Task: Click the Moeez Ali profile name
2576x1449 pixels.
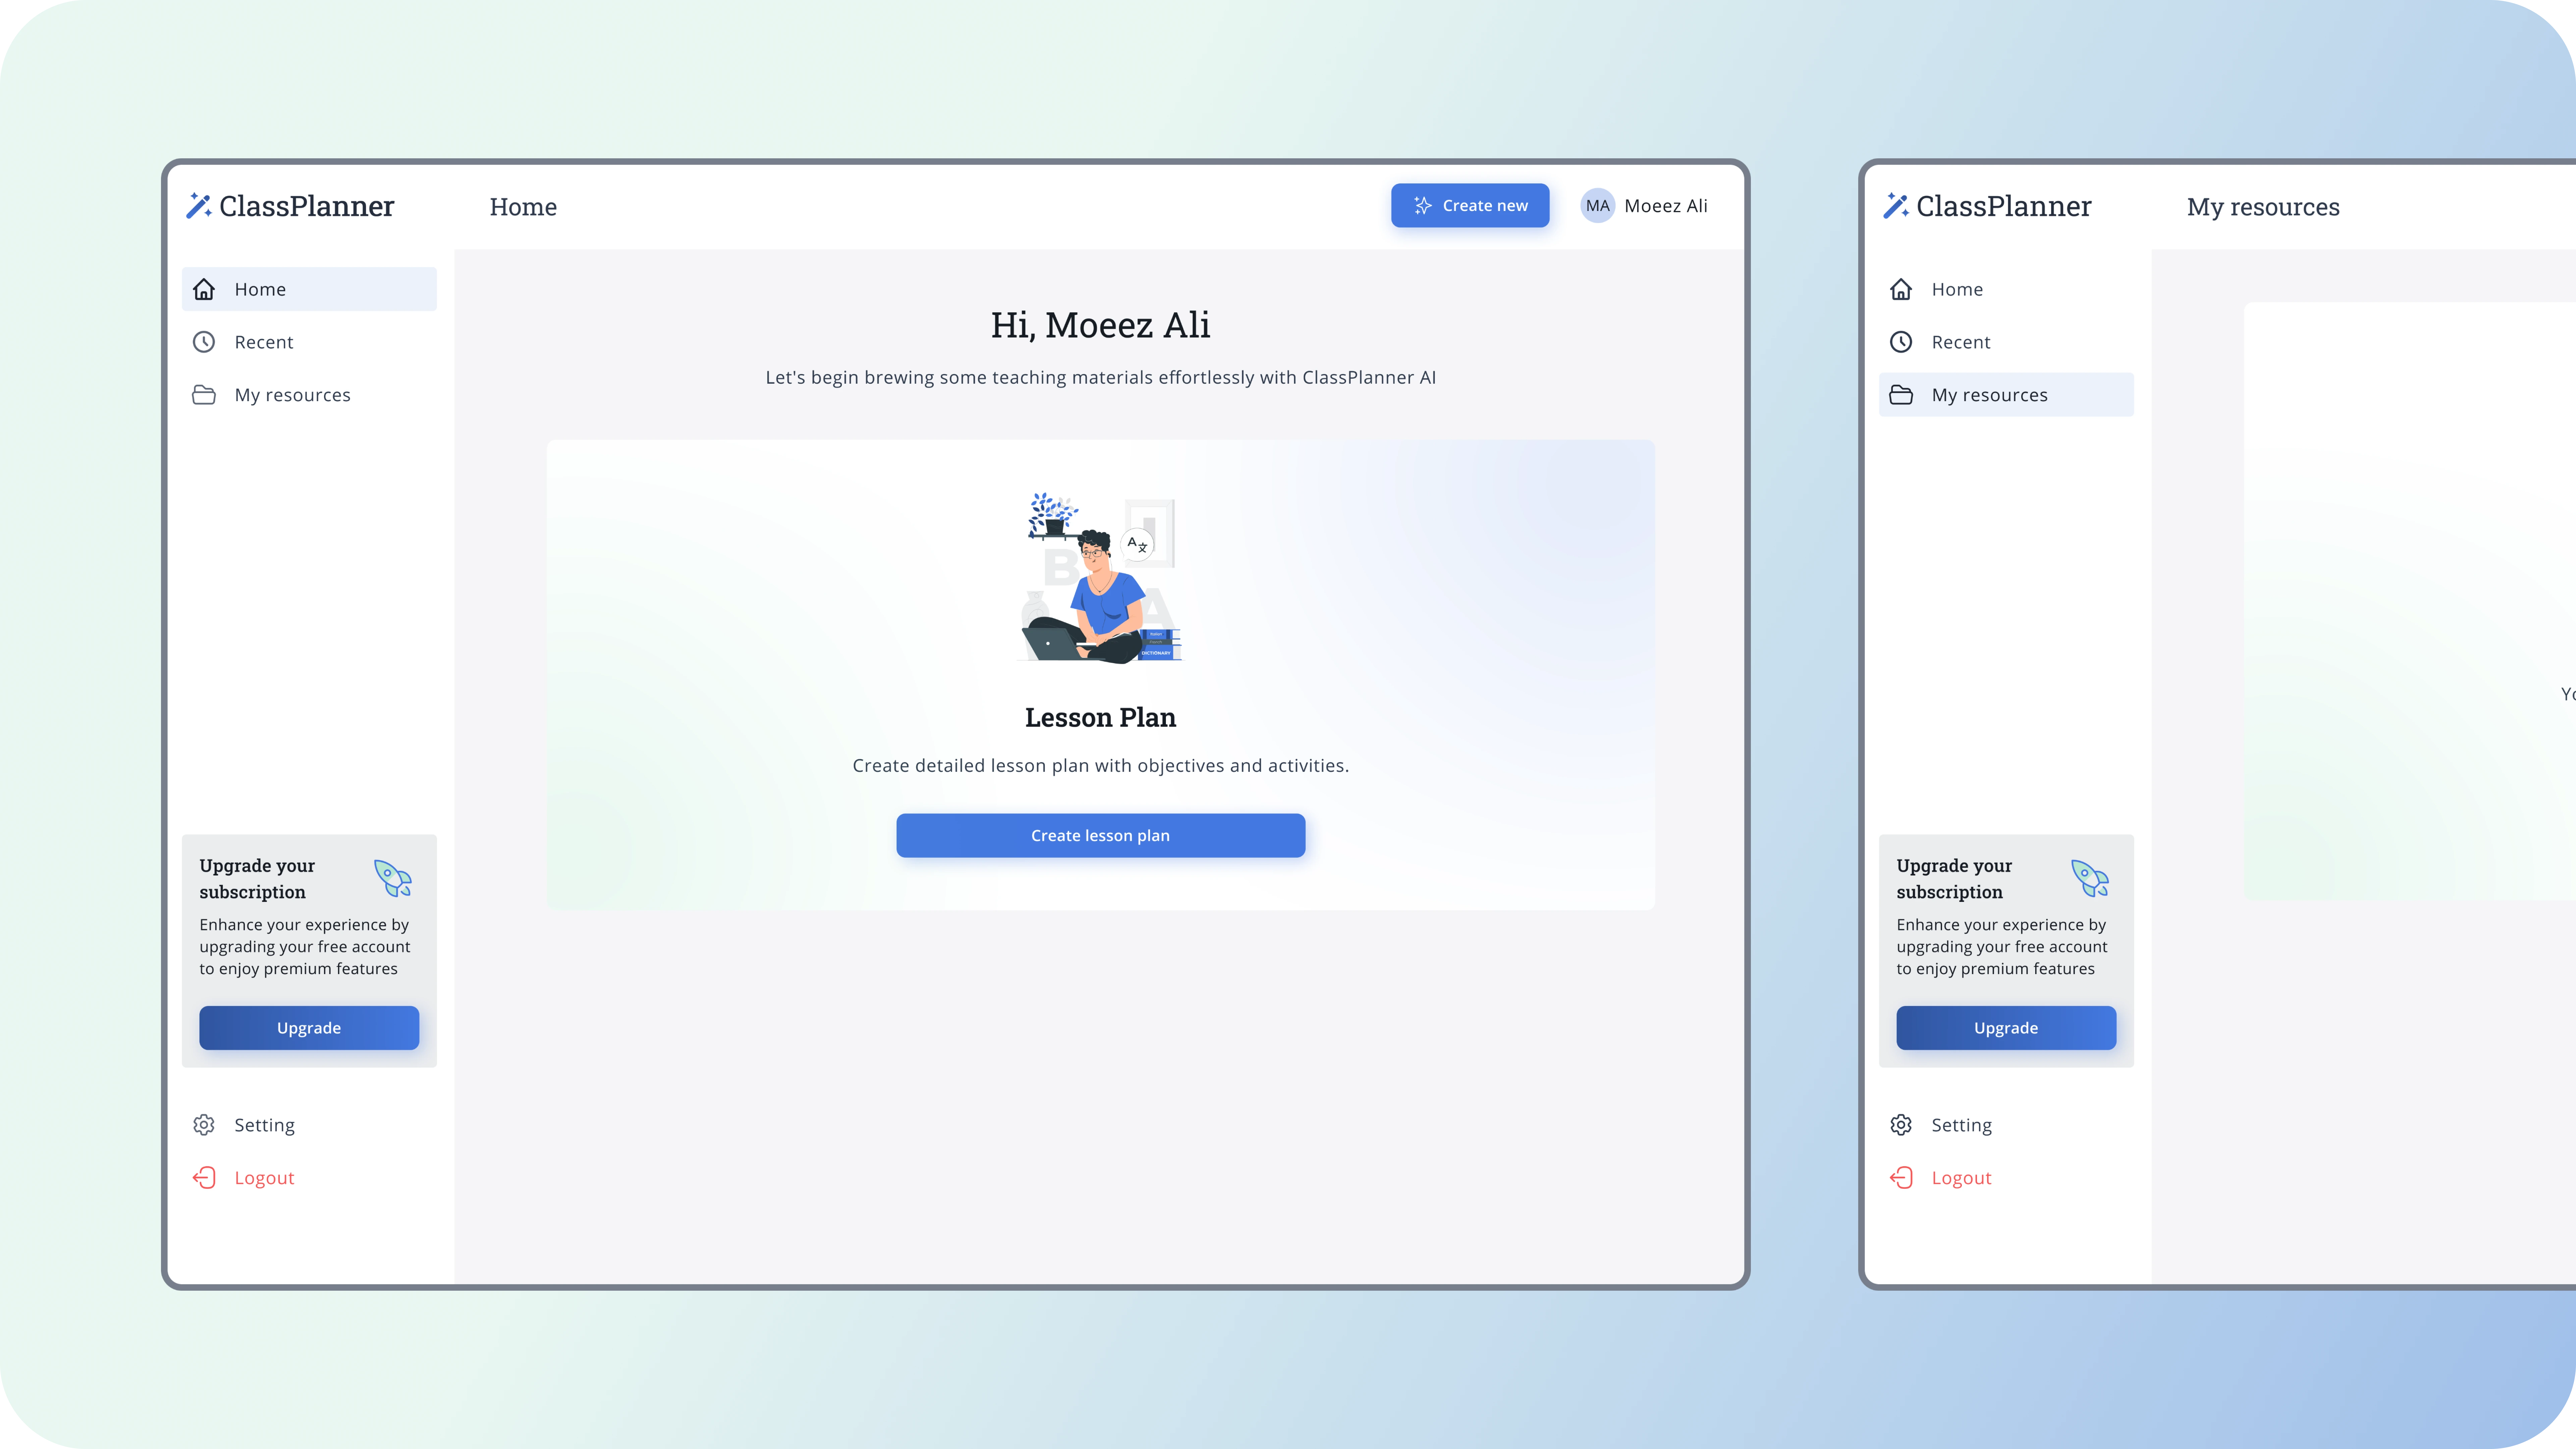Action: [1666, 206]
